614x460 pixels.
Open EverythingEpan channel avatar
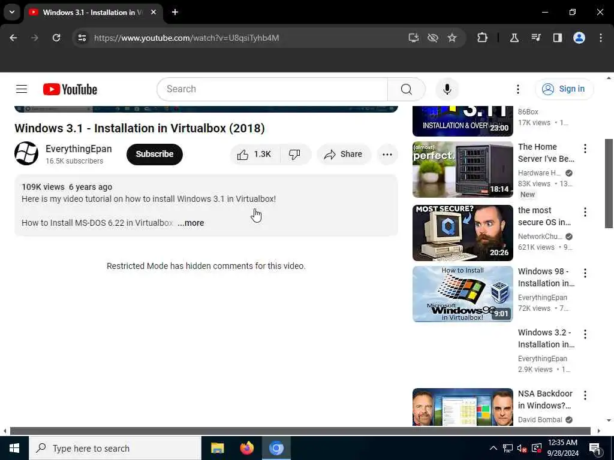click(x=26, y=153)
